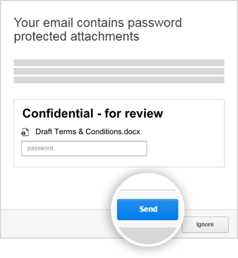This screenshot has height=258, width=238.
Task: Select the padlock badge on the file icon
Action: [23, 132]
